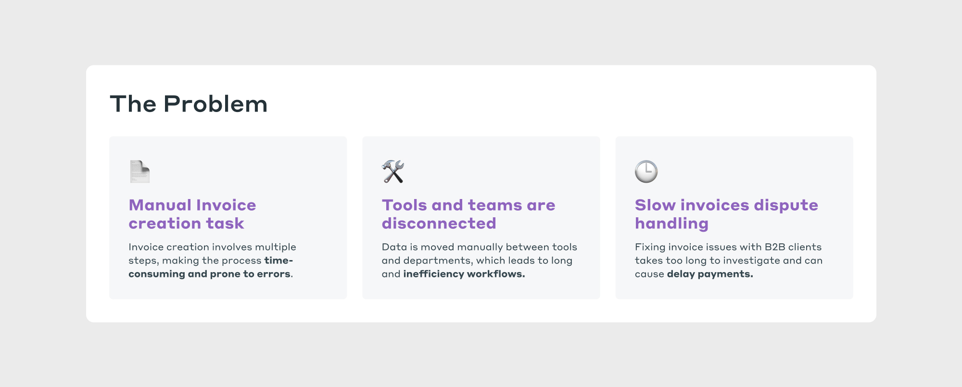Image resolution: width=962 pixels, height=387 pixels.
Task: Click the bold "inefficiency workflows." text
Action: coord(464,274)
